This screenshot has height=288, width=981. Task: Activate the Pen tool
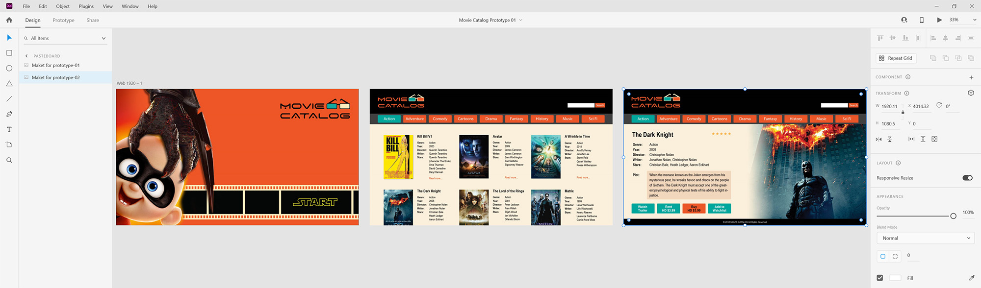[9, 114]
